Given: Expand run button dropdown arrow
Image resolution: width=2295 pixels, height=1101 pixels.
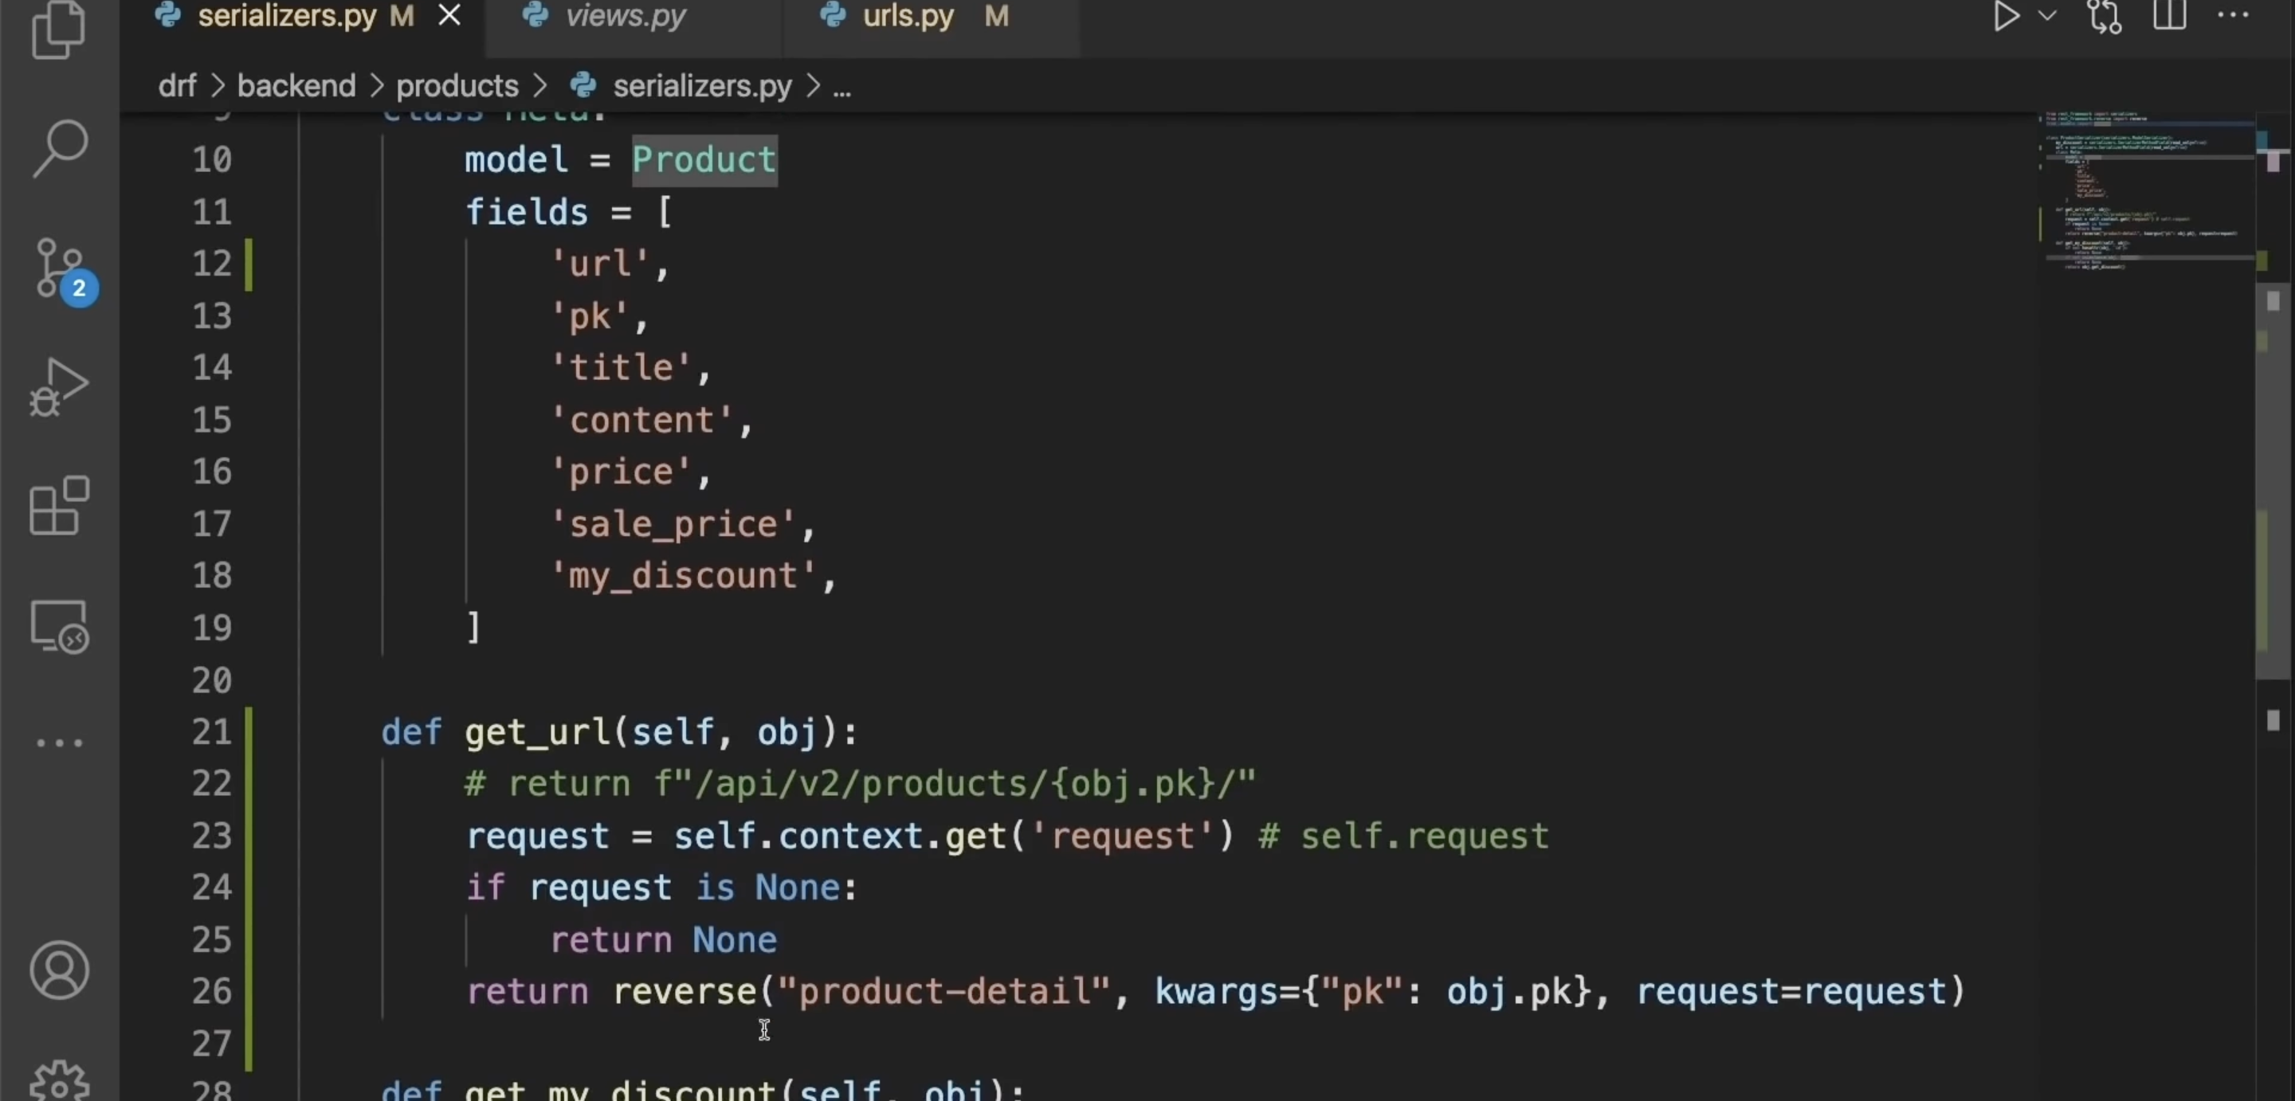Looking at the screenshot, I should coord(2047,16).
